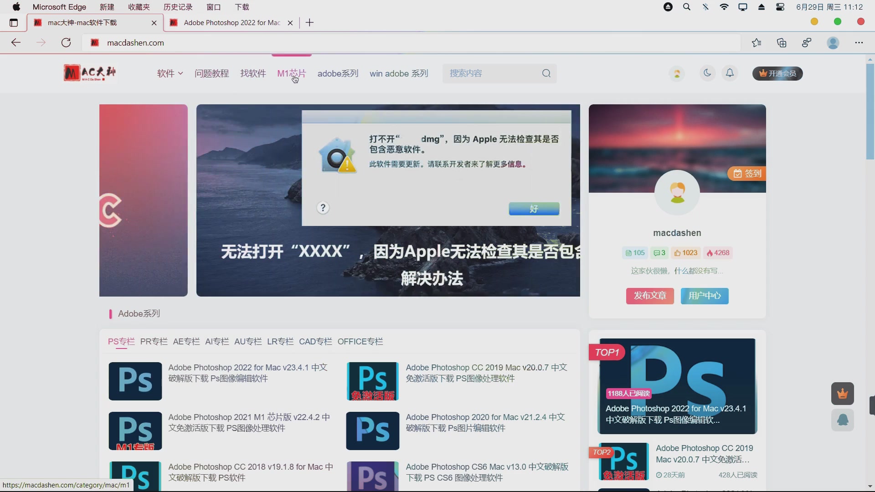
Task: Click the notification bell icon
Action: 730,73
